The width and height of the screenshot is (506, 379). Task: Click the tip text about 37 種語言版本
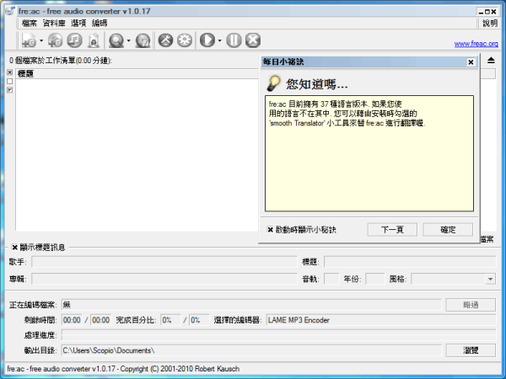[347, 114]
